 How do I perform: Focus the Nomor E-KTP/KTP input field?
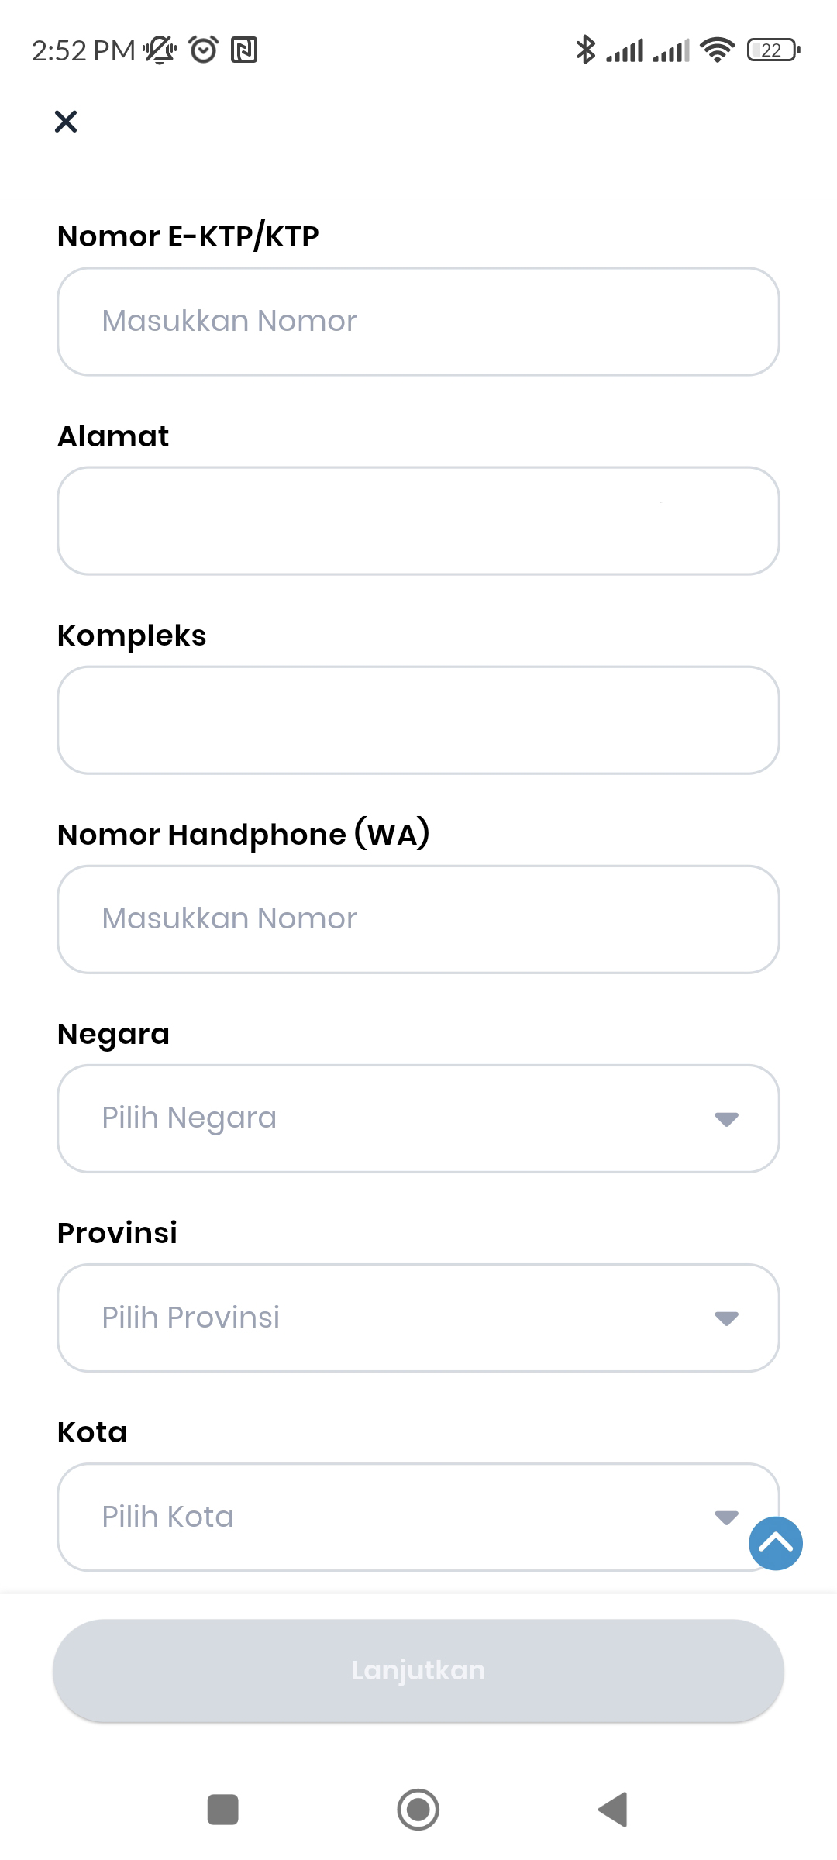coord(418,322)
